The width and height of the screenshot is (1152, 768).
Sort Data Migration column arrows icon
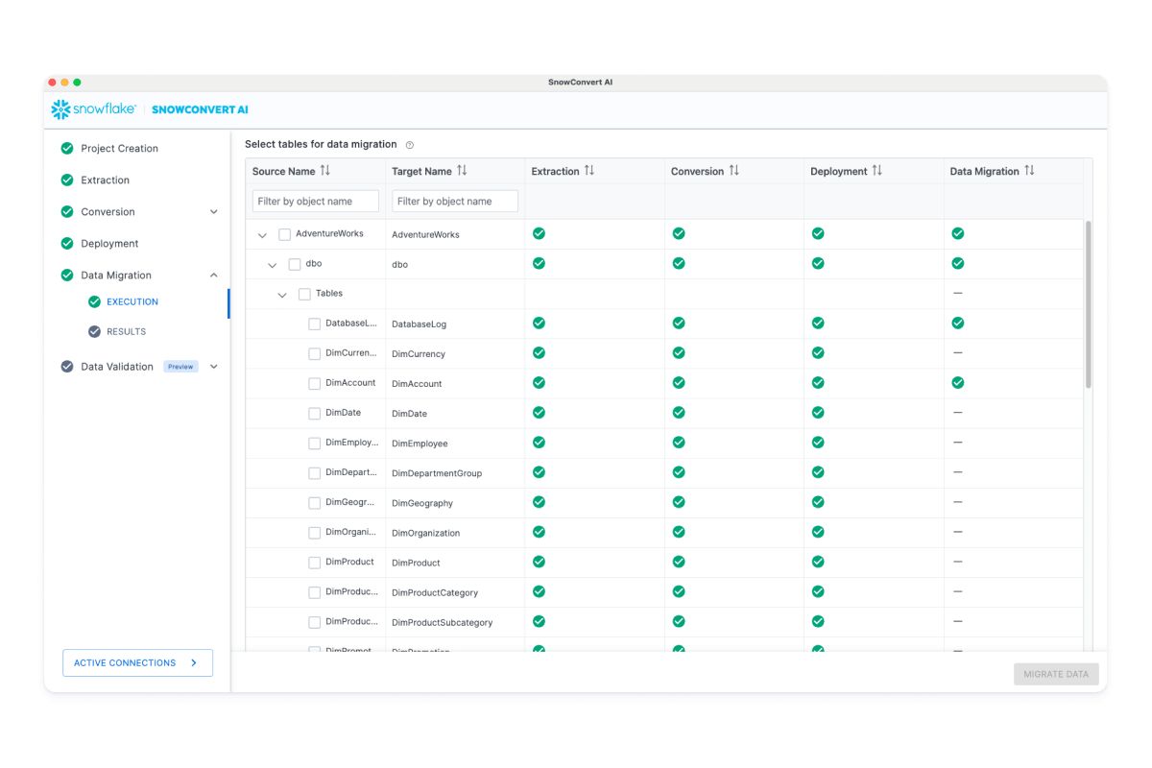click(x=1029, y=171)
